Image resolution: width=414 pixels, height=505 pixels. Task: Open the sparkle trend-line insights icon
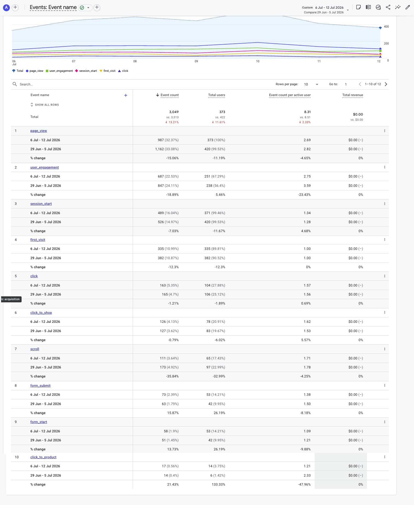point(398,7)
